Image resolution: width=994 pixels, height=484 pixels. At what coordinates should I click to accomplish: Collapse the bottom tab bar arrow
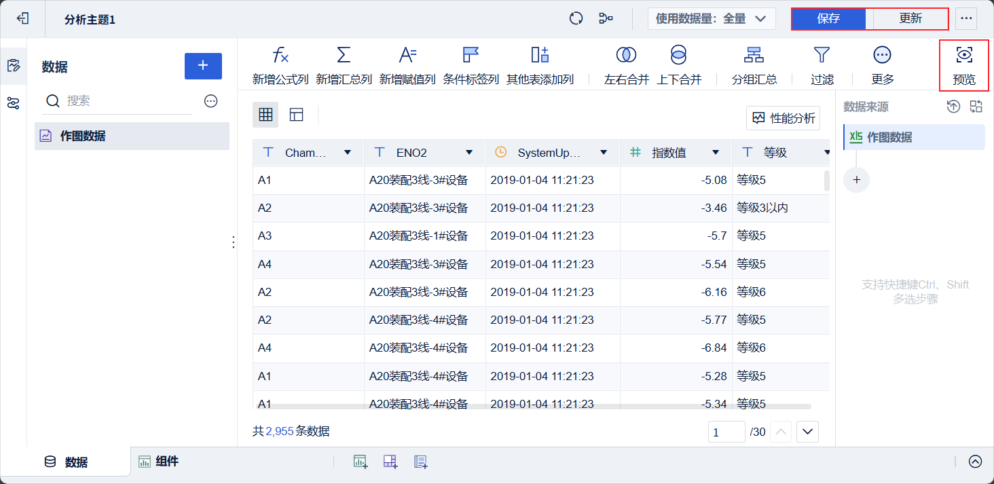[976, 462]
